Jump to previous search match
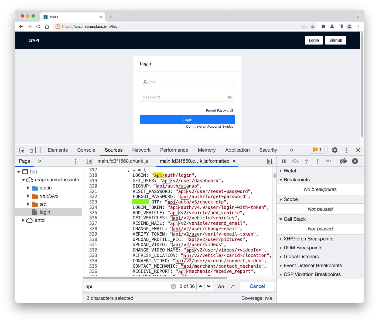The height and width of the screenshot is (323, 379). coord(201,286)
